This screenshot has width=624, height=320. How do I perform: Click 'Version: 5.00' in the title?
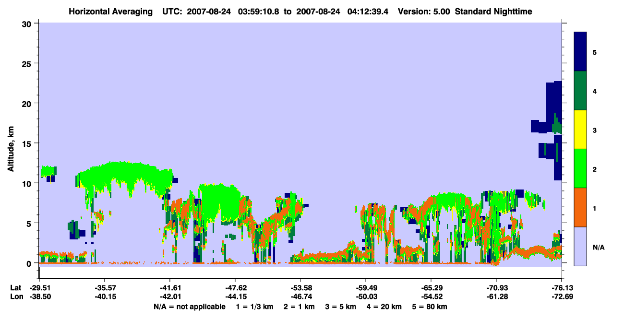tap(424, 12)
